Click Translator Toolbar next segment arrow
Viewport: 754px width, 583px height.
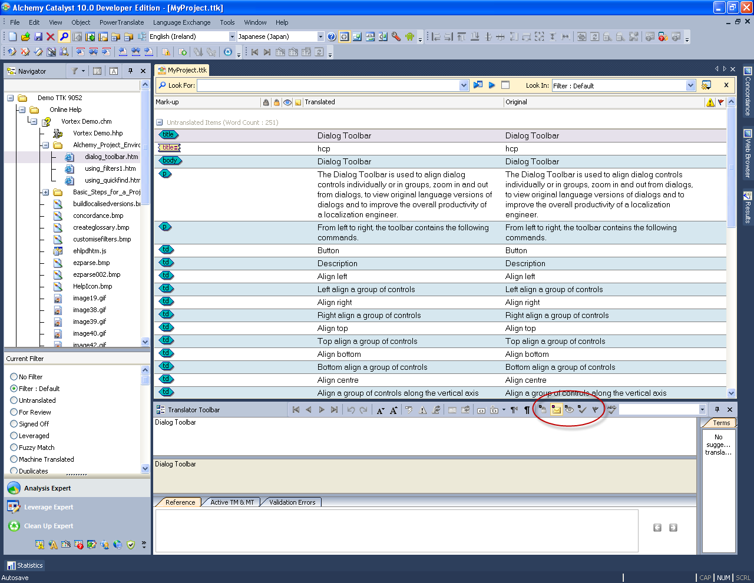coord(322,410)
